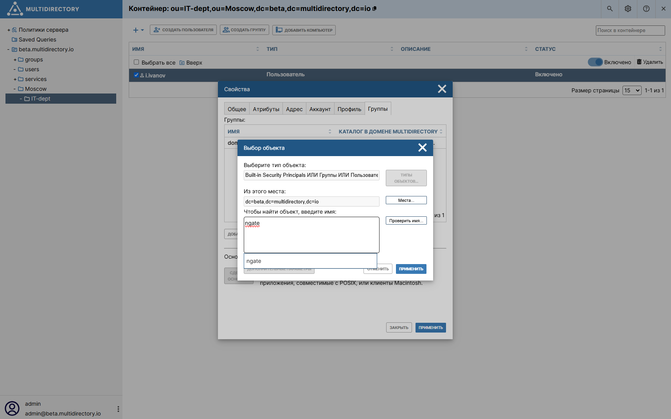Click the container search input field
The width and height of the screenshot is (671, 419).
[630, 31]
